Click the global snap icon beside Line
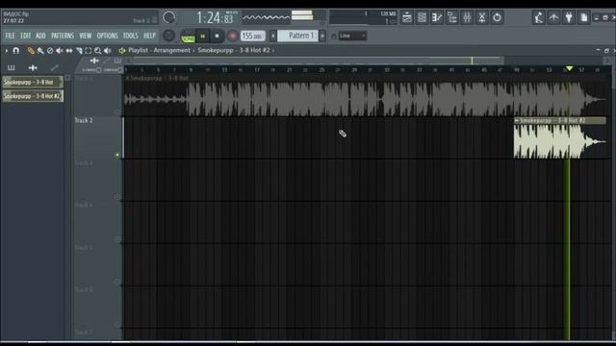Image resolution: width=616 pixels, height=346 pixels. pyautogui.click(x=334, y=37)
